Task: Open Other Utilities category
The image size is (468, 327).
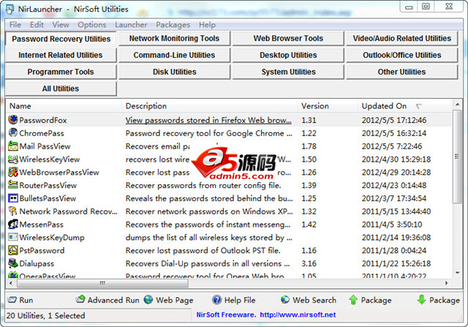Action: tap(401, 72)
